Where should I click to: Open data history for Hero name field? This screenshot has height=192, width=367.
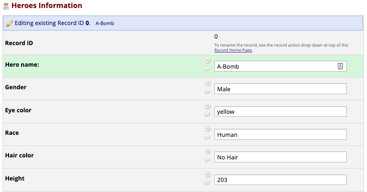pyautogui.click(x=207, y=61)
